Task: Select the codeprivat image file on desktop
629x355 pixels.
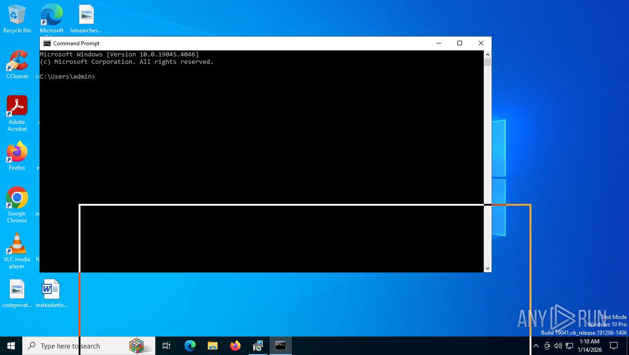Action: [x=17, y=294]
